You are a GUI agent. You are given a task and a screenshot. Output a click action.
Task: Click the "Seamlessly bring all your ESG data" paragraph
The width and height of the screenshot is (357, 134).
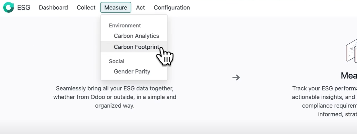[x=115, y=97]
